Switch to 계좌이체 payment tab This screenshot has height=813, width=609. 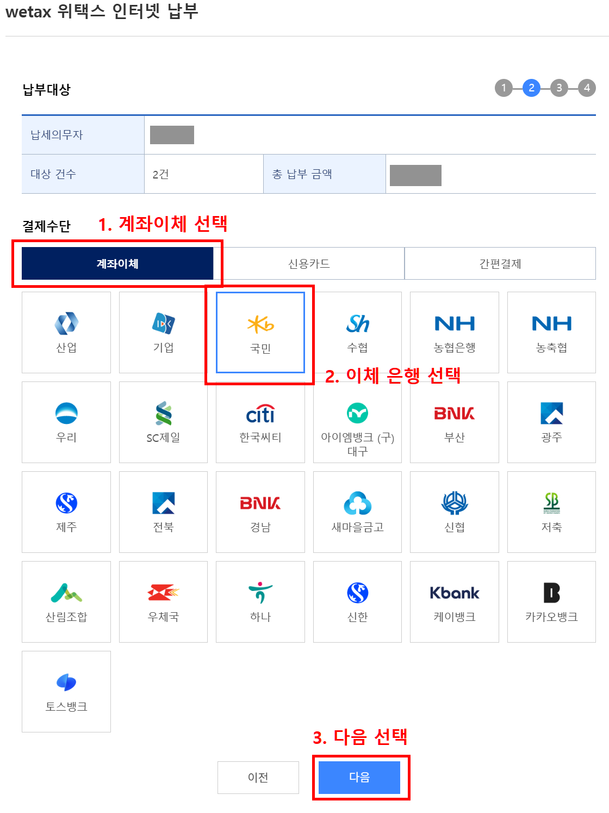coord(117,263)
